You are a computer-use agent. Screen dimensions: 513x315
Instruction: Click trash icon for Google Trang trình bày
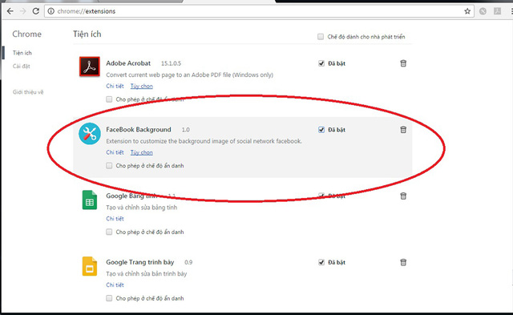pos(403,262)
